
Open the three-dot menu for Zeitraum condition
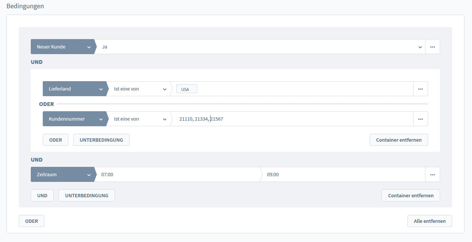432,175
